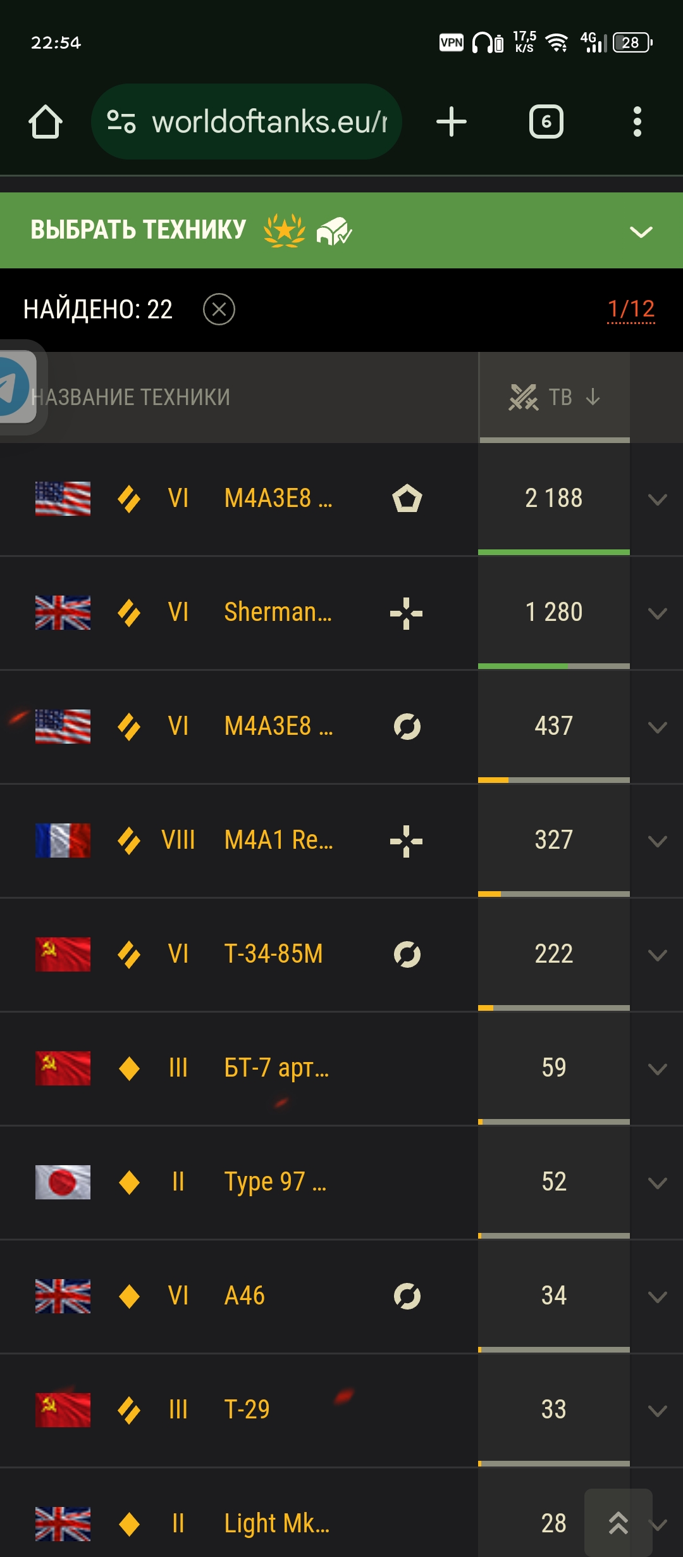Open the browser three-dot menu

coord(637,122)
